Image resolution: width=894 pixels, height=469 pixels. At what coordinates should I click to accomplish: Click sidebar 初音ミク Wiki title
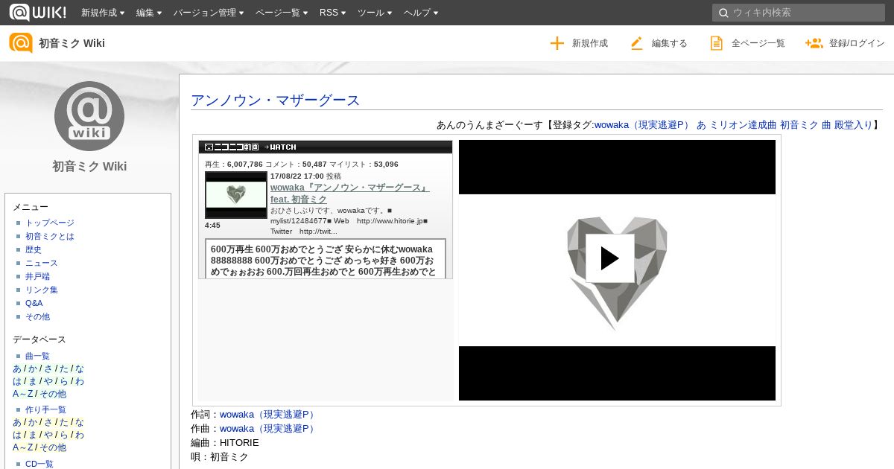point(89,166)
